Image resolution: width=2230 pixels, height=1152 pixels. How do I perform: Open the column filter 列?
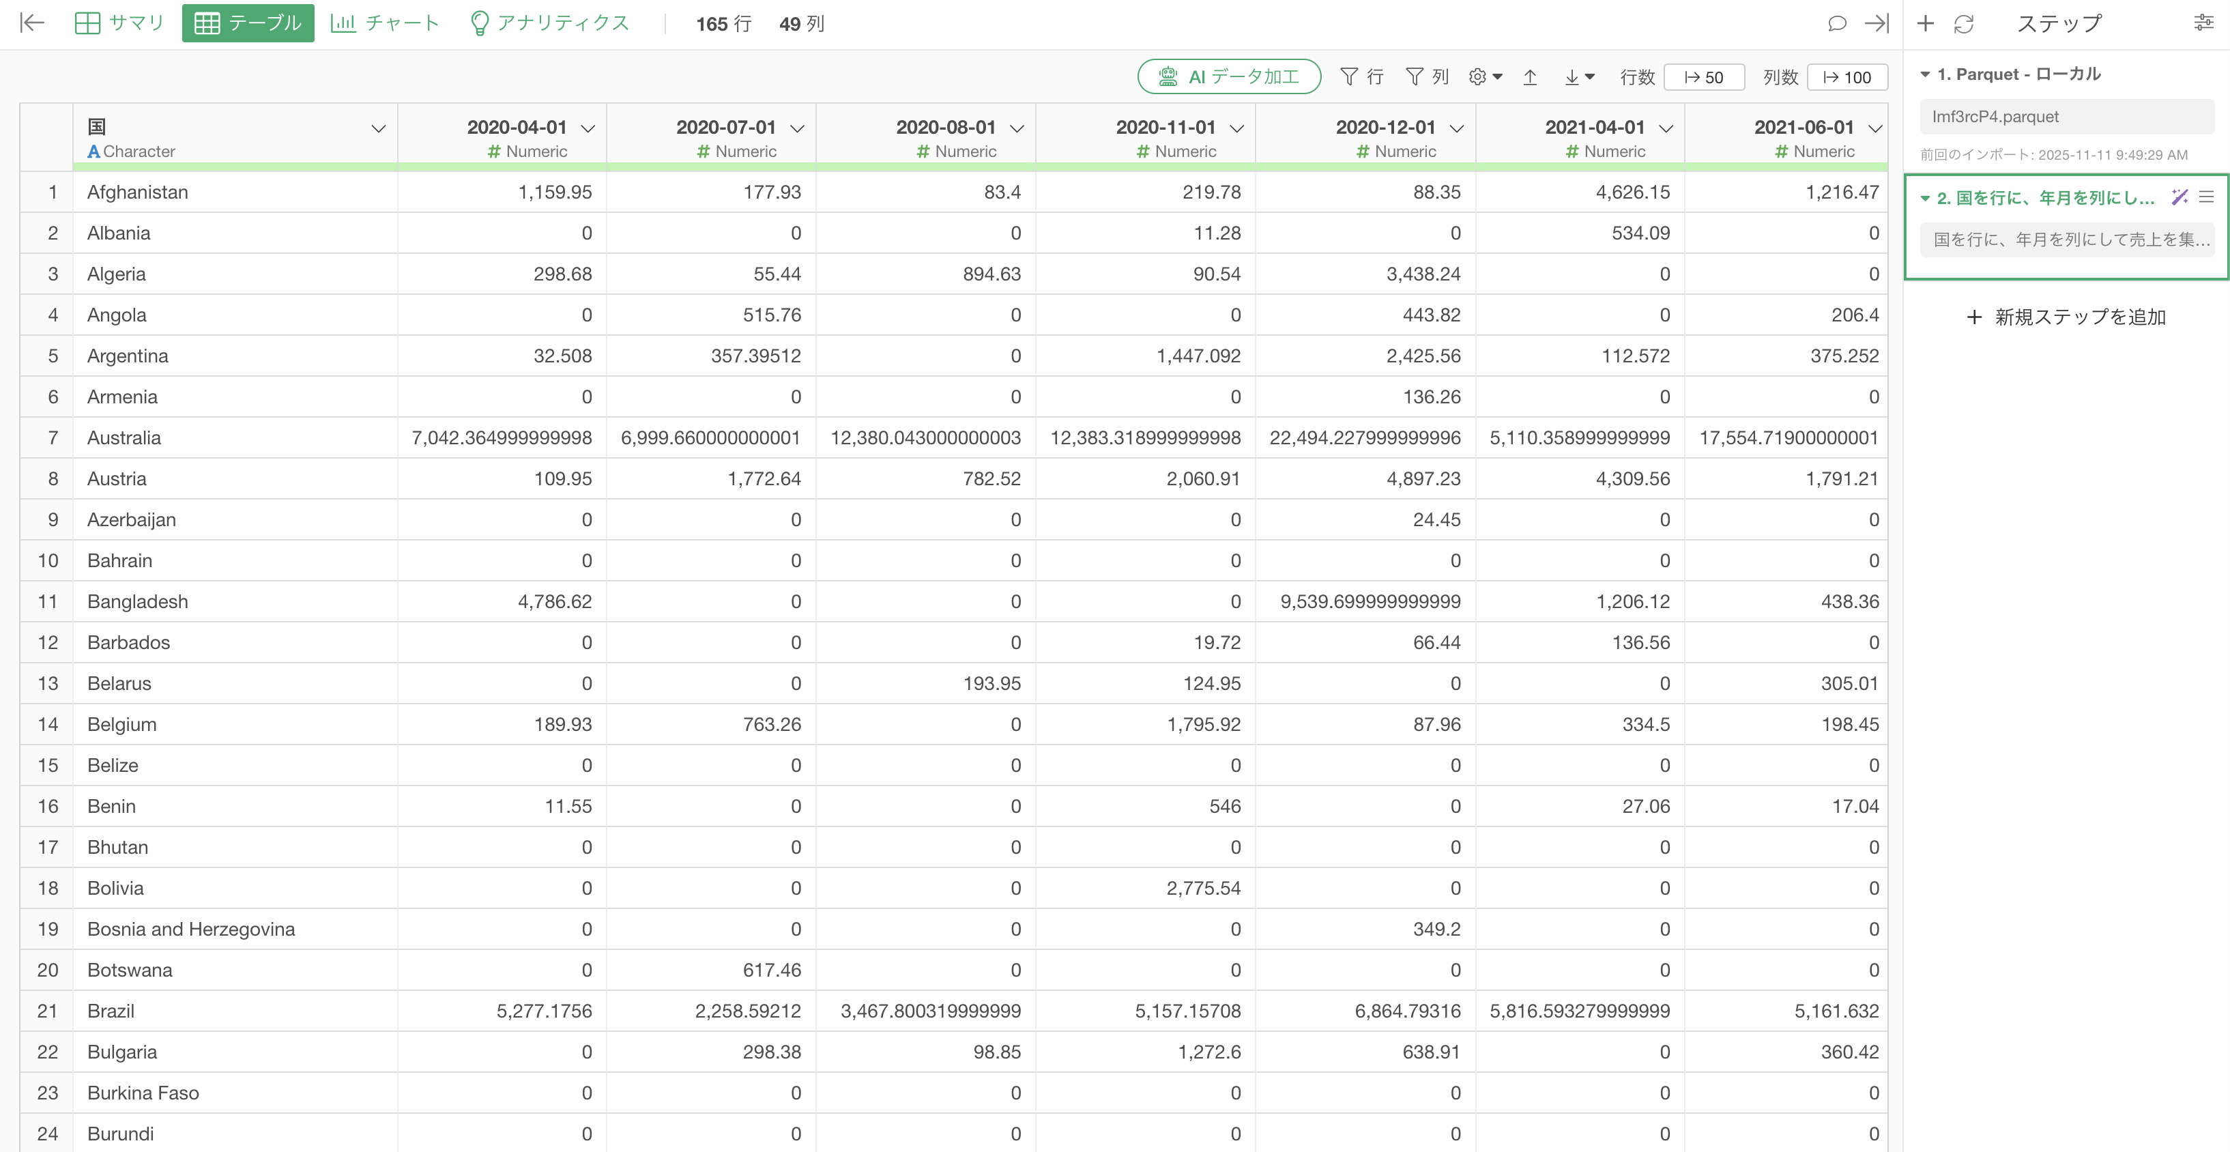[x=1427, y=77]
